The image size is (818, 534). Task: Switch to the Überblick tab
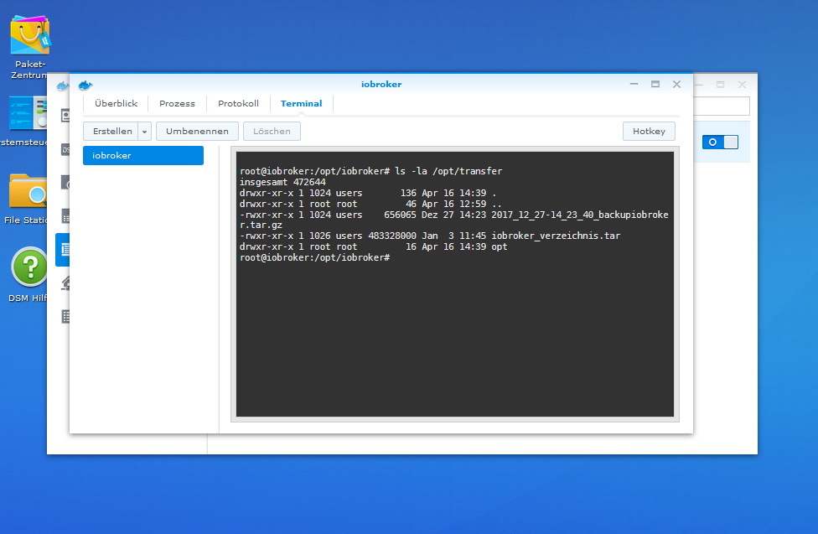pos(116,103)
